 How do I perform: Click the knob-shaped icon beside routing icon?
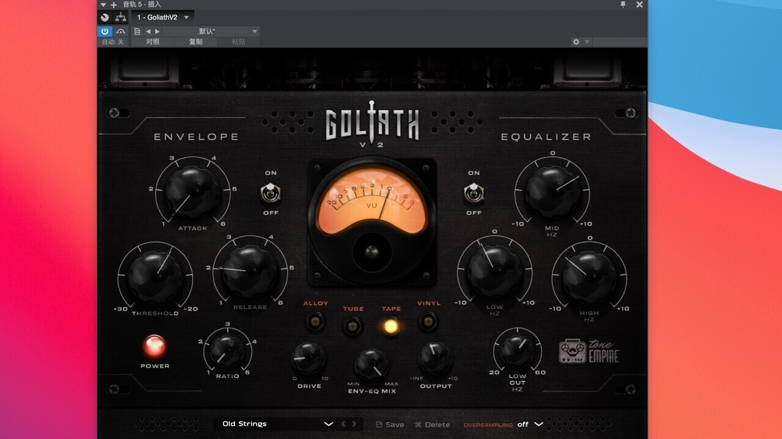[x=105, y=17]
